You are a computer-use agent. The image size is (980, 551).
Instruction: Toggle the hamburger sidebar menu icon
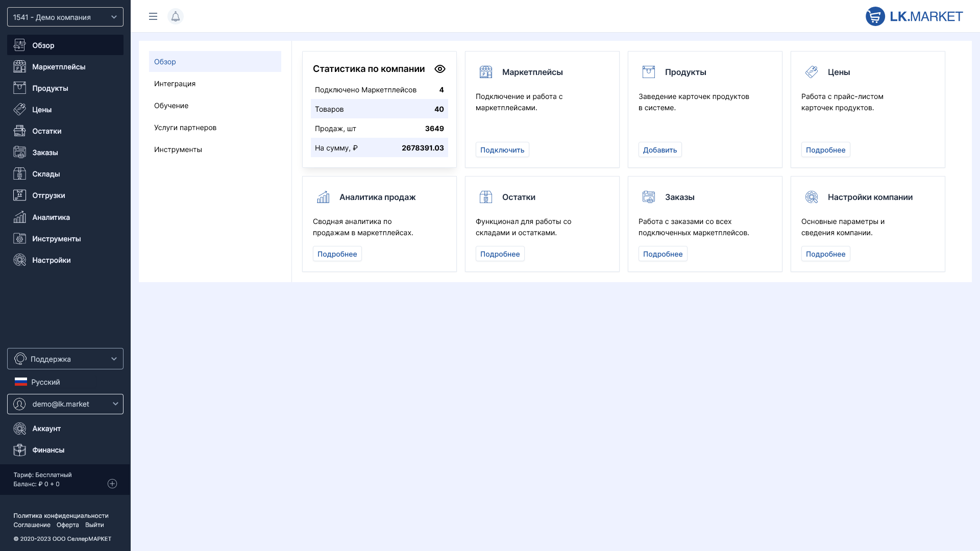click(153, 16)
